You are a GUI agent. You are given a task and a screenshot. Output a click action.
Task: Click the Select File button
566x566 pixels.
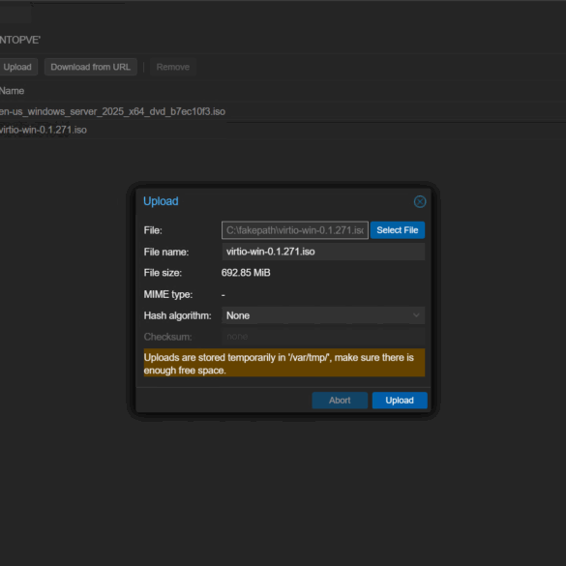point(397,230)
